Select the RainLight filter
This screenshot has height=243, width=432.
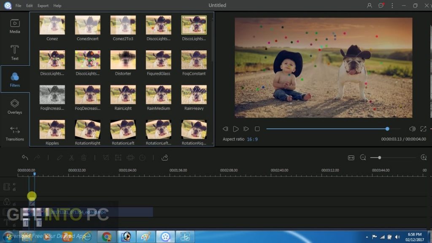pyautogui.click(x=123, y=94)
